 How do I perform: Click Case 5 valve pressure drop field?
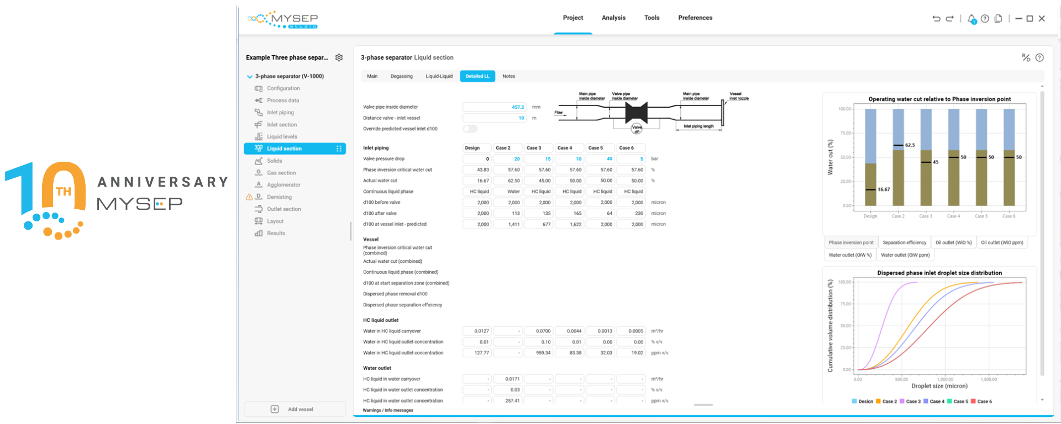coord(600,158)
